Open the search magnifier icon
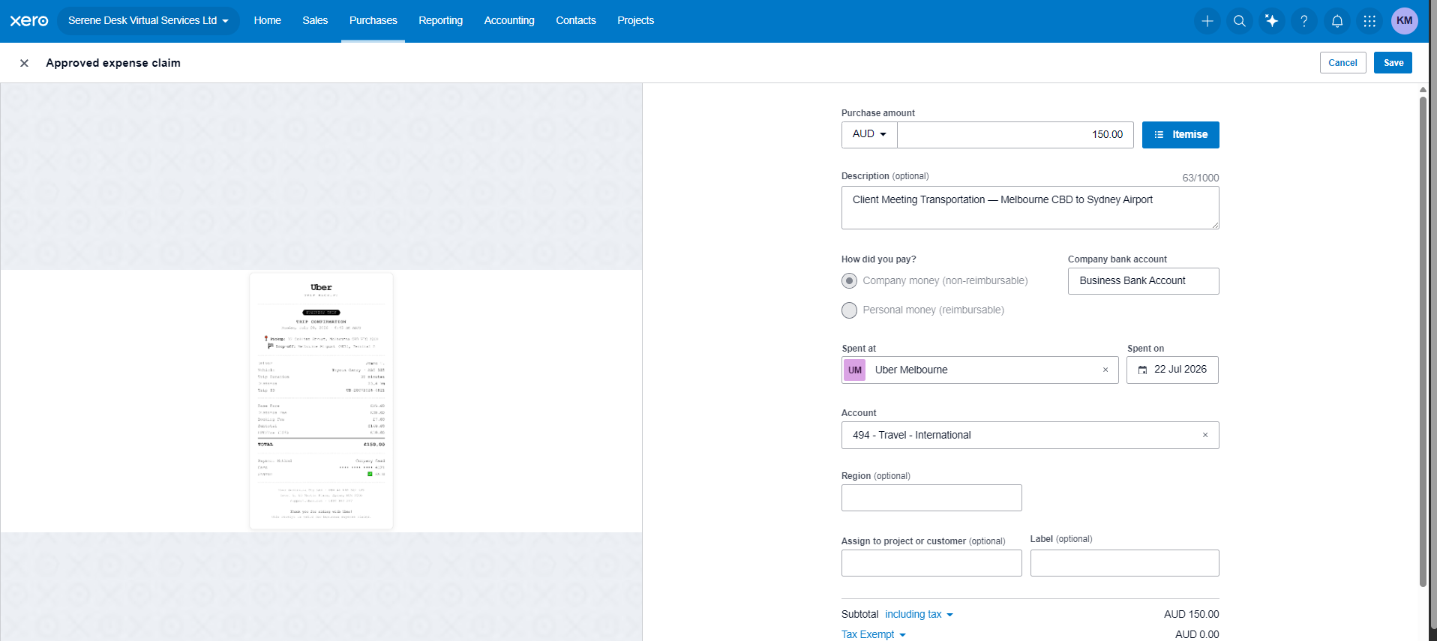This screenshot has height=641, width=1437. (1240, 21)
